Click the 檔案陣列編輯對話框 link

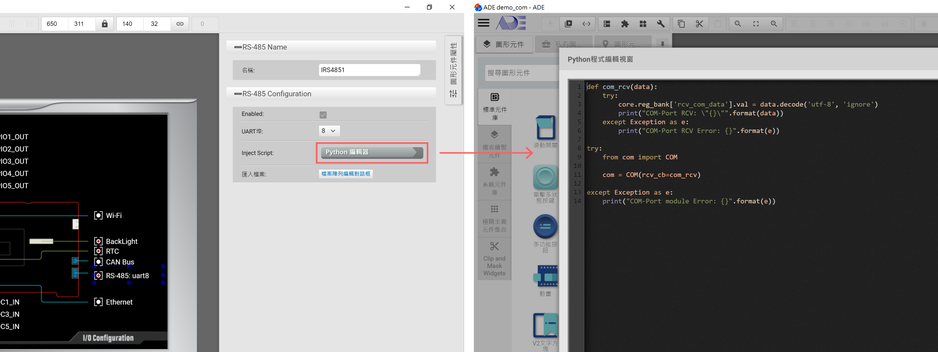[346, 174]
